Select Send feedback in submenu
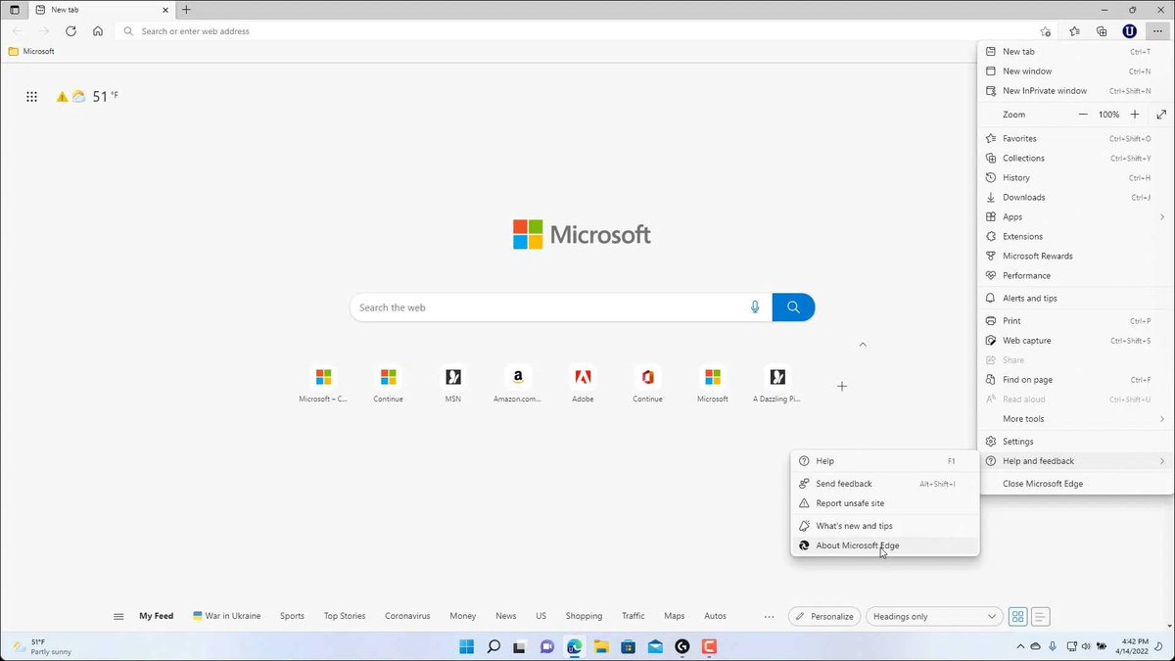Image resolution: width=1175 pixels, height=661 pixels. [x=885, y=484]
